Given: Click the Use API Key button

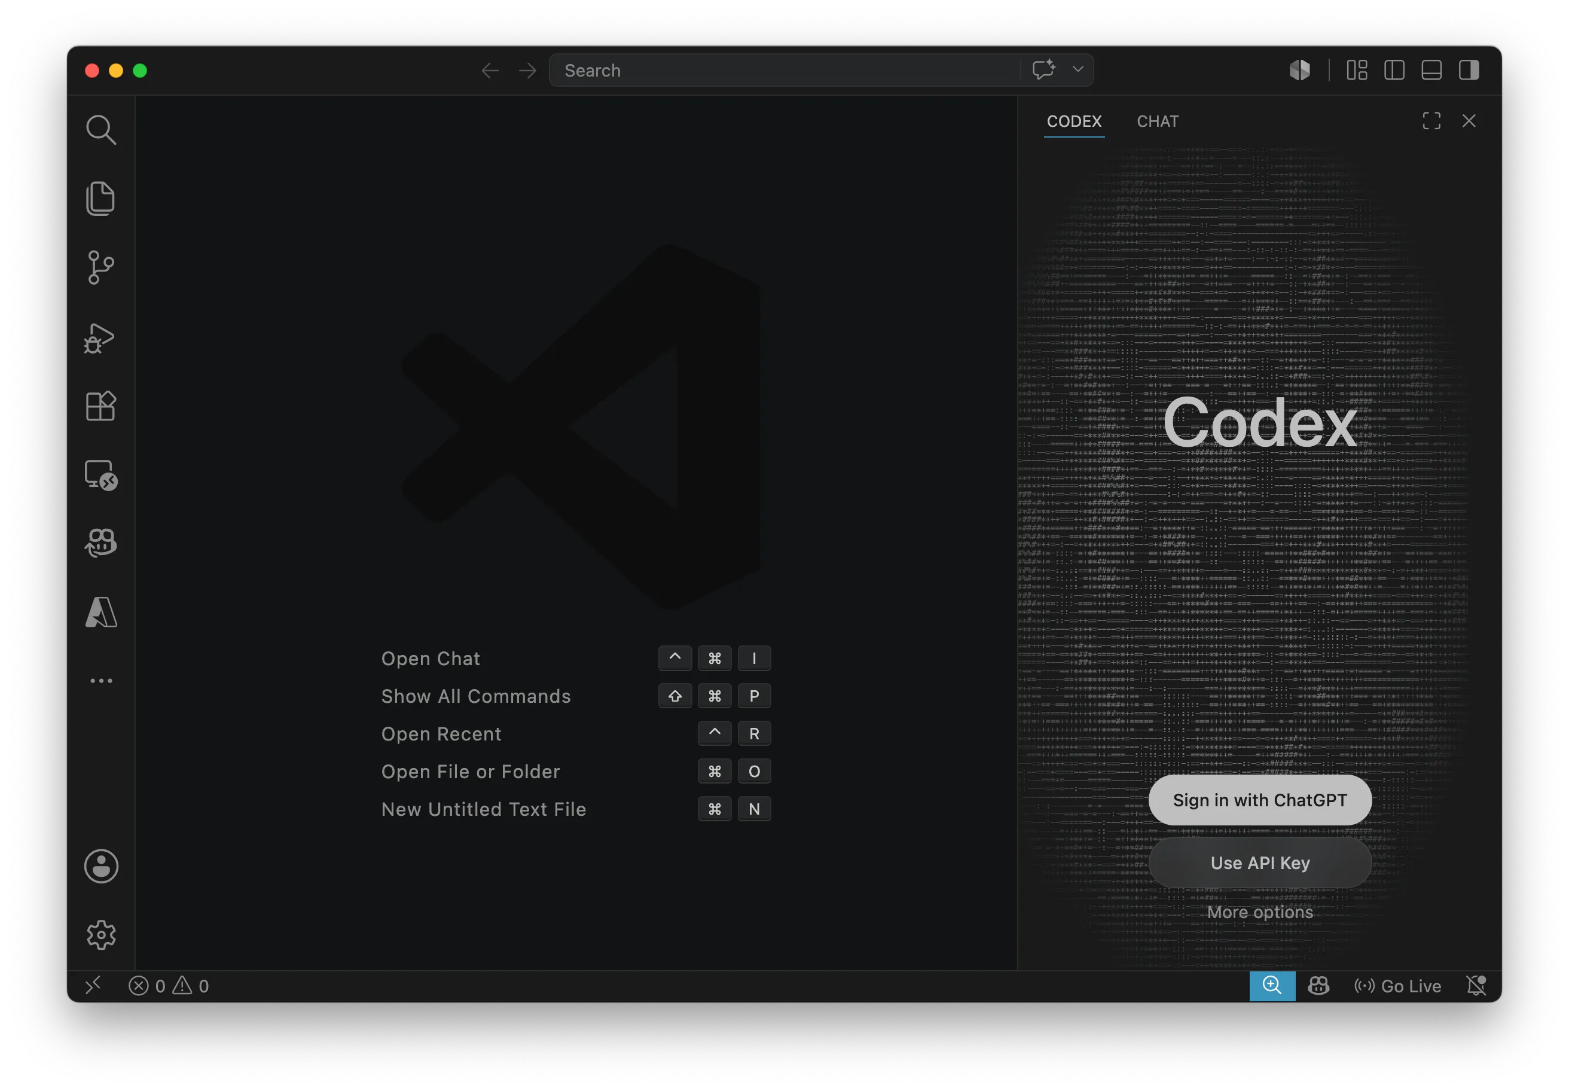Looking at the screenshot, I should click(1259, 863).
